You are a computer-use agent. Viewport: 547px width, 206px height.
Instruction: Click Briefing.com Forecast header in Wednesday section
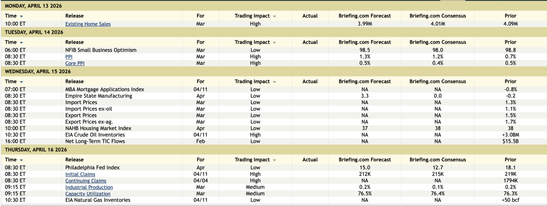[x=365, y=82]
